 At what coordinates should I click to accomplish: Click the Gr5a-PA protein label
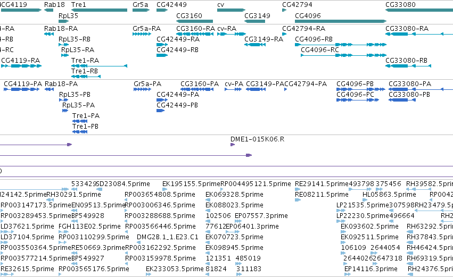(147, 84)
